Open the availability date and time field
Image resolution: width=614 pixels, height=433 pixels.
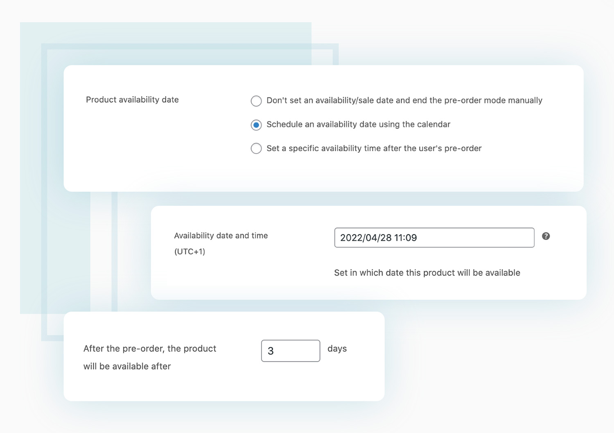[x=434, y=238]
